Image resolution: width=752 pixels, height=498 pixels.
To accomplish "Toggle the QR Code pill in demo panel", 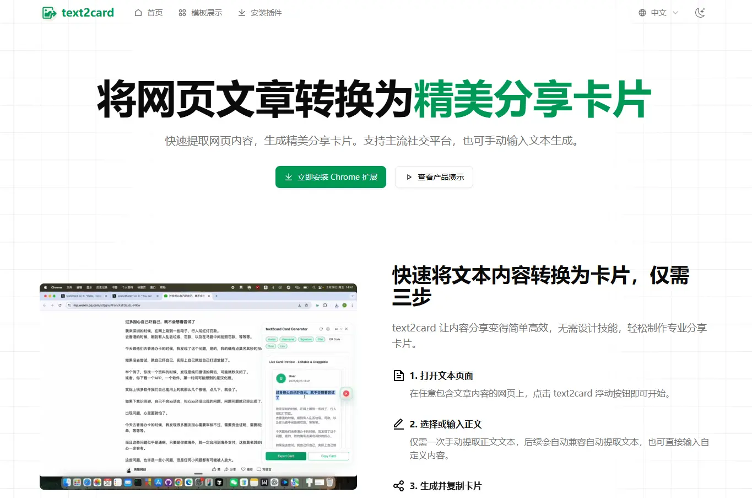I will pos(334,339).
